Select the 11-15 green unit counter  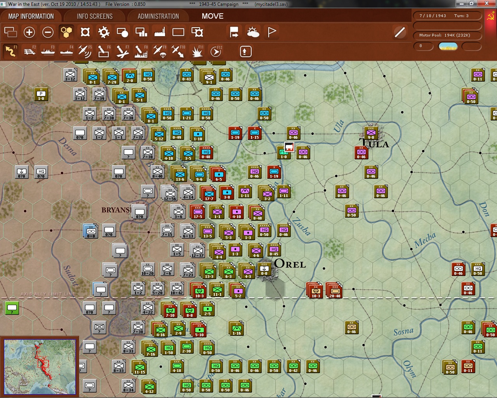(x=139, y=367)
